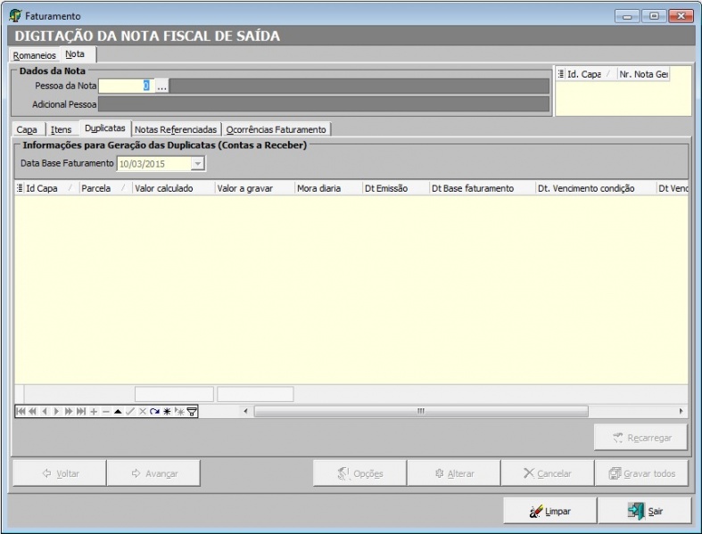Click the first record navigator icon
This screenshot has height=534, width=702.
(x=21, y=411)
